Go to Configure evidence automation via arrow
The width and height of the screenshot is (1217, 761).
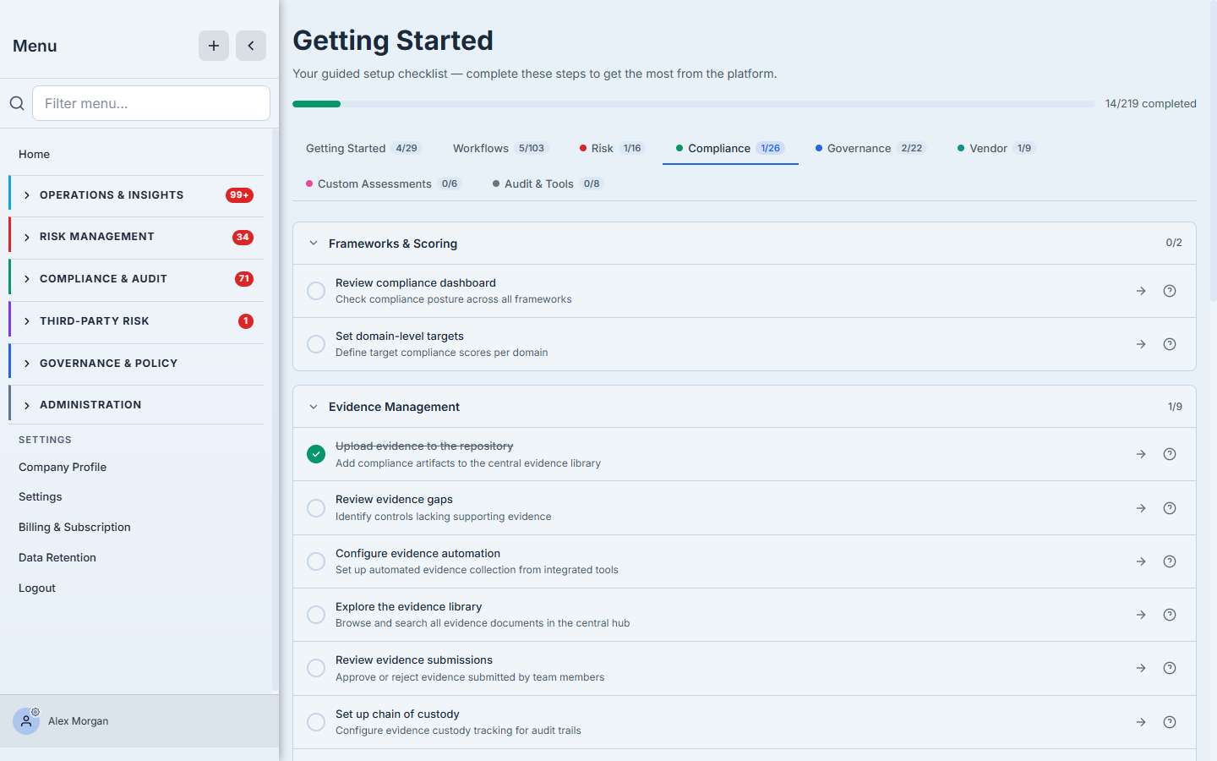(x=1141, y=561)
